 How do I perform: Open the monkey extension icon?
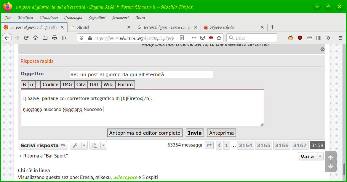pyautogui.click(x=290, y=38)
